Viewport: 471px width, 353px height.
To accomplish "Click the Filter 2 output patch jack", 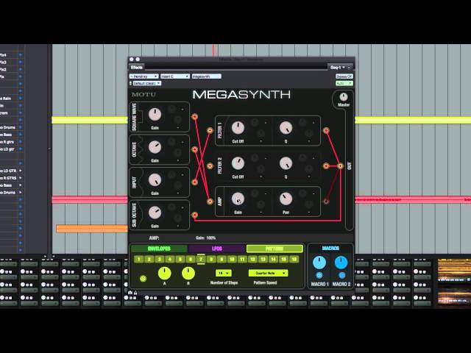I will coord(326,165).
